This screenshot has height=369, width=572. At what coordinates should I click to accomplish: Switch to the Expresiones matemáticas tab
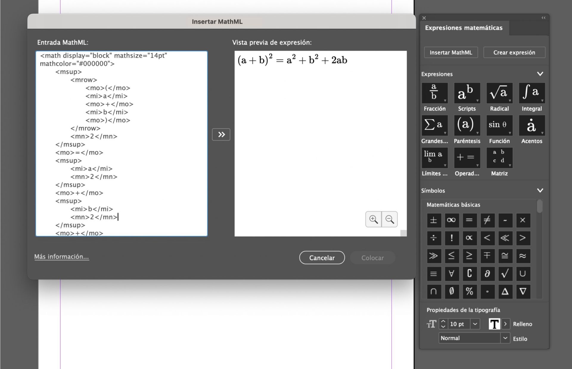(464, 28)
